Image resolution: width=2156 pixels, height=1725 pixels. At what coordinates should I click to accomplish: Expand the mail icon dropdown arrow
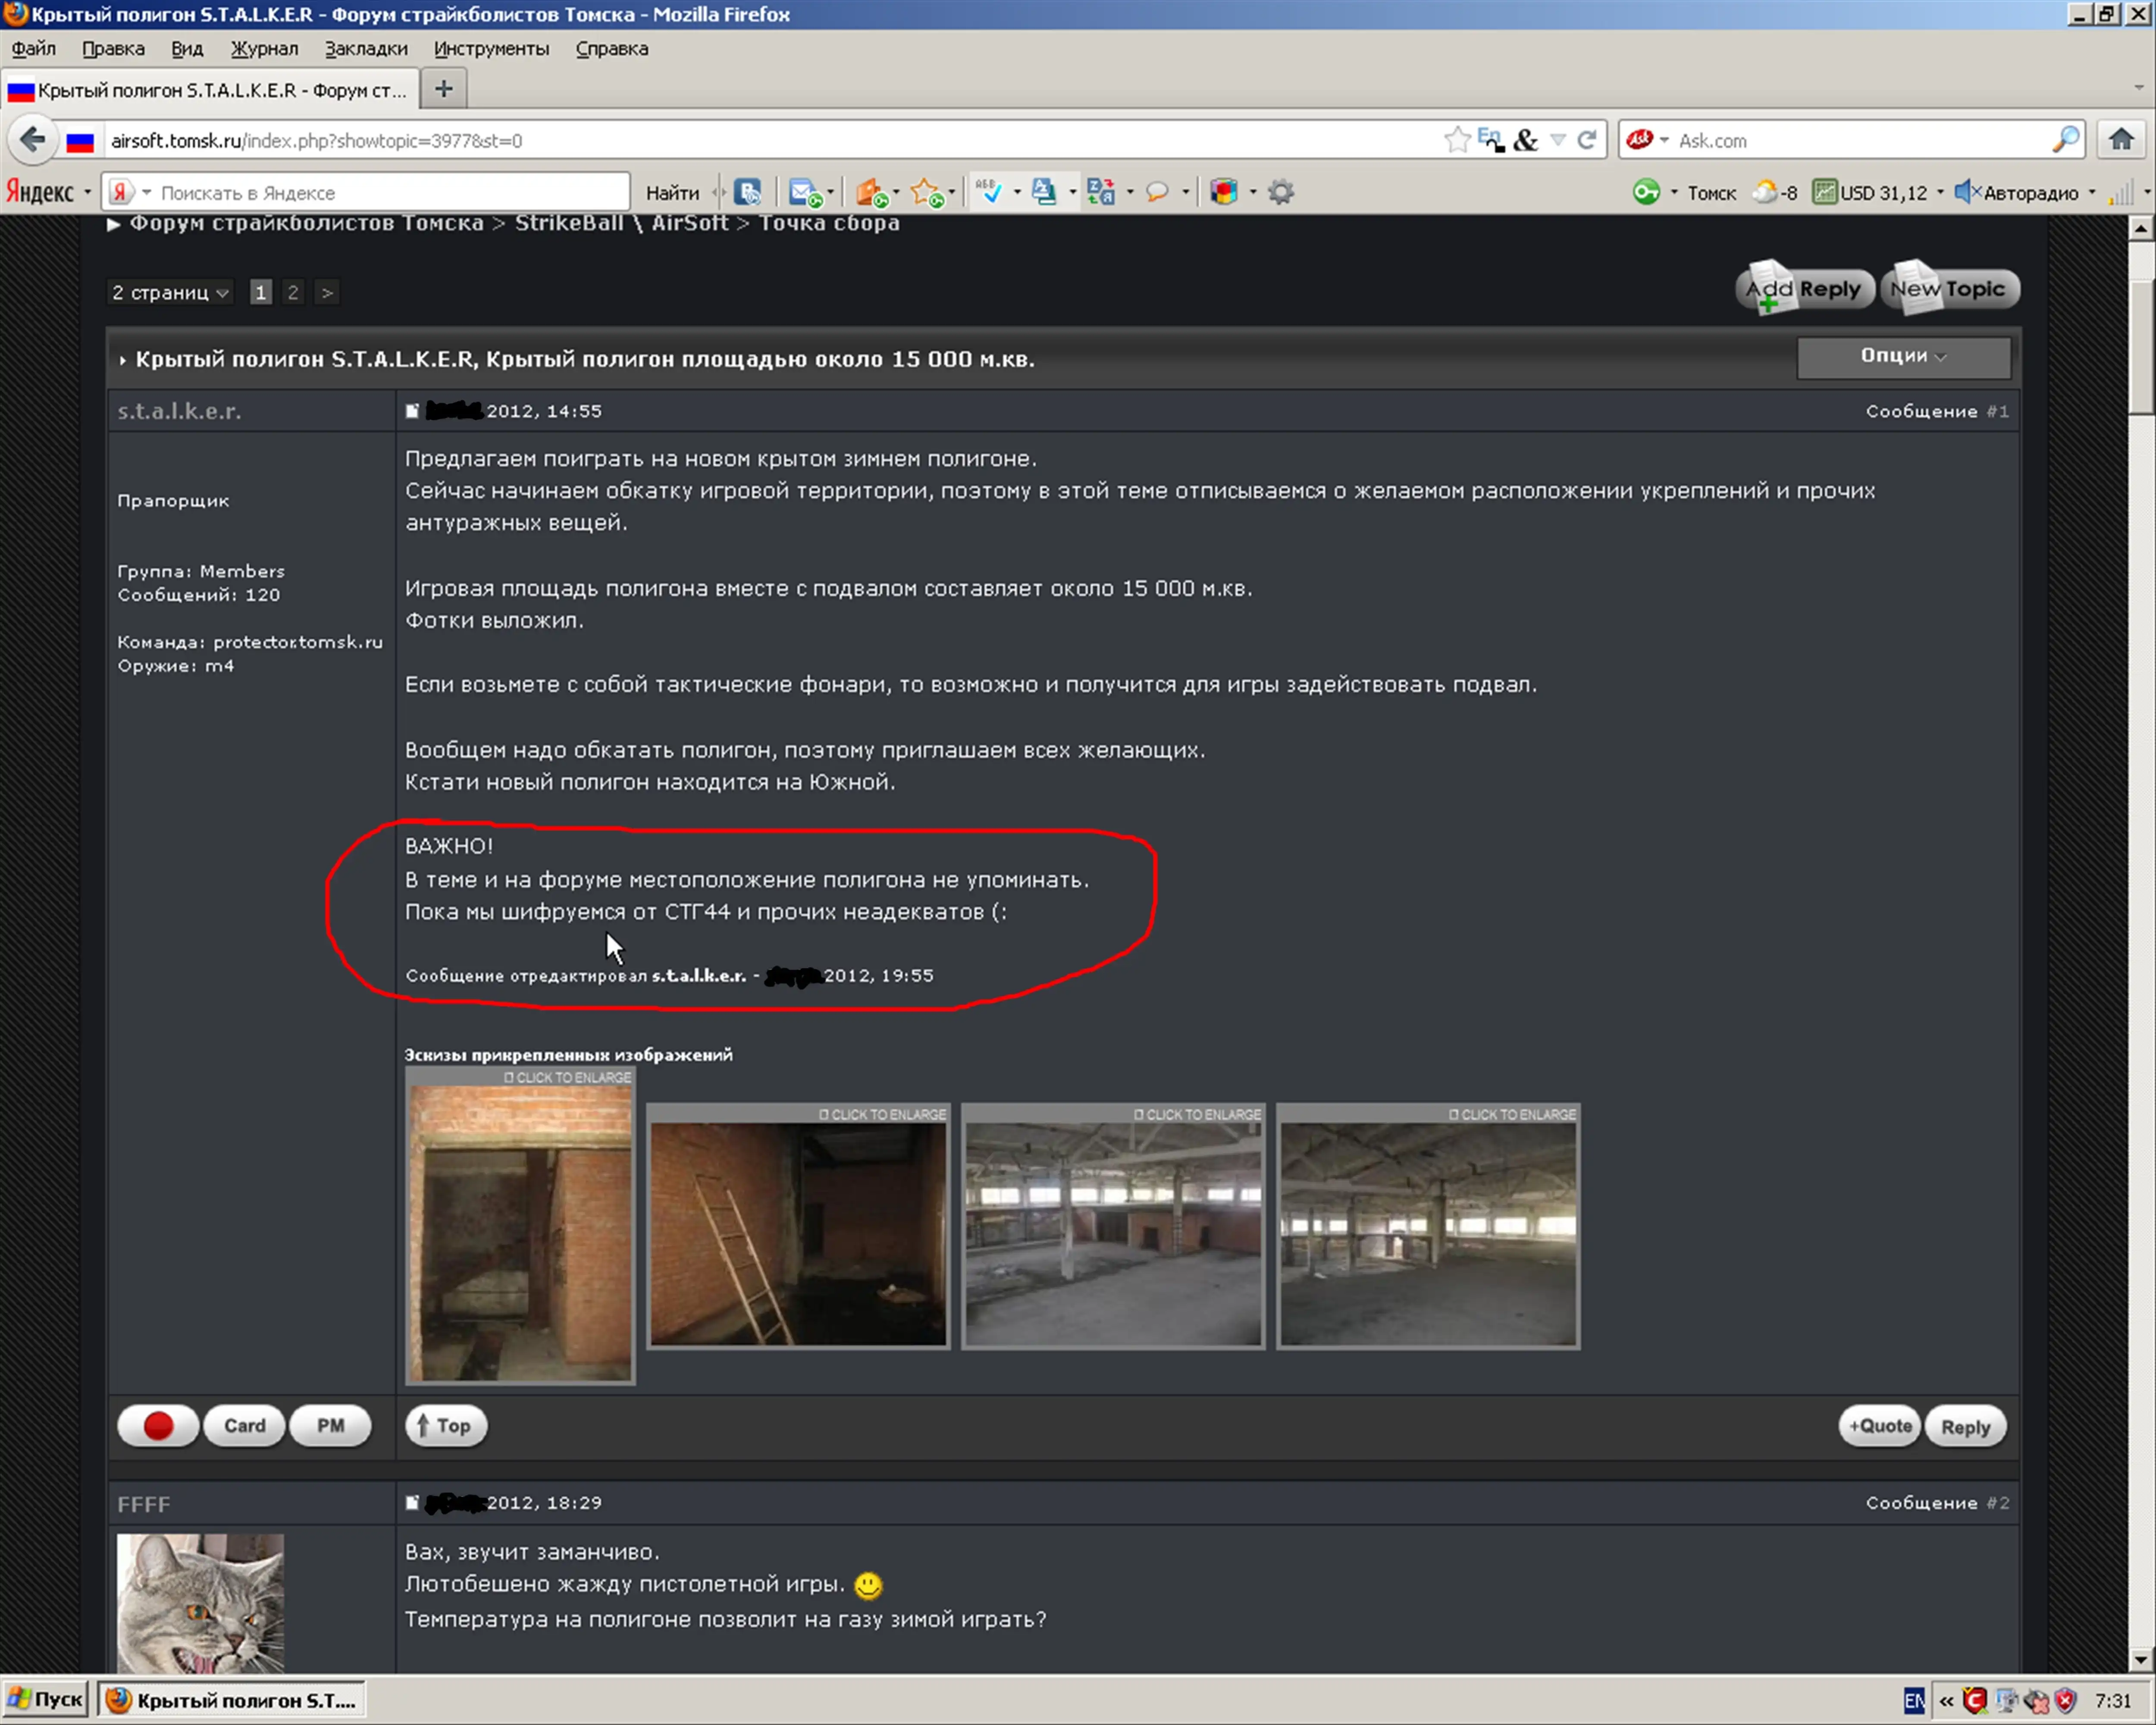pos(831,192)
